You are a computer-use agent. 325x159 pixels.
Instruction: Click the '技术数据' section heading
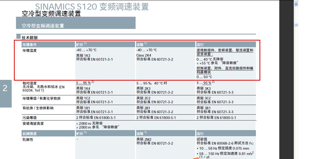point(29,38)
